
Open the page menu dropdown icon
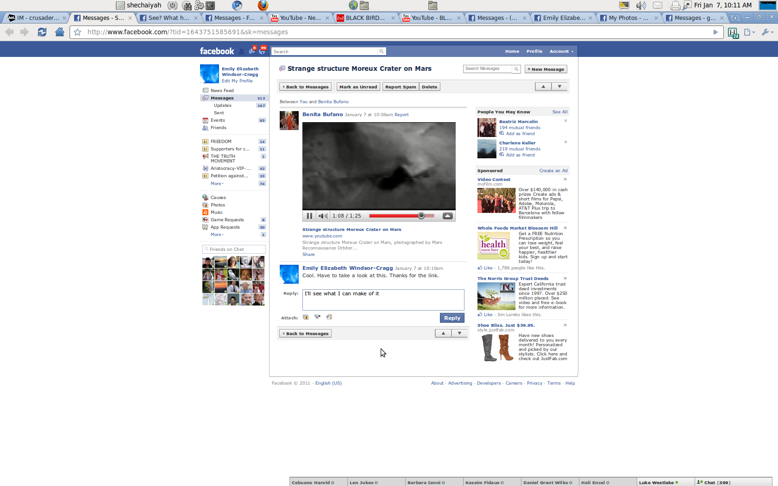(x=749, y=32)
